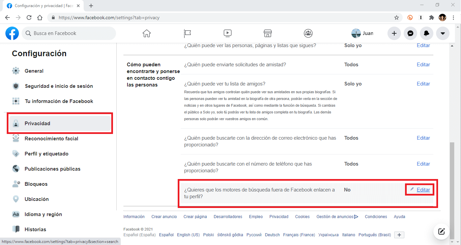Open the Groups icon

(308, 33)
